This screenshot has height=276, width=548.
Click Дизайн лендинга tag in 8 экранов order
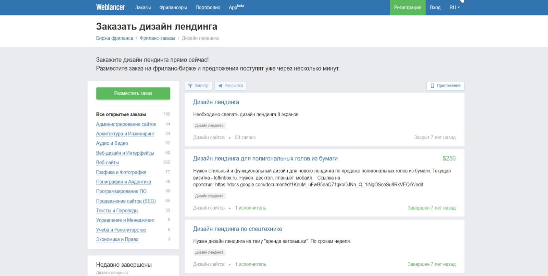[x=209, y=126]
